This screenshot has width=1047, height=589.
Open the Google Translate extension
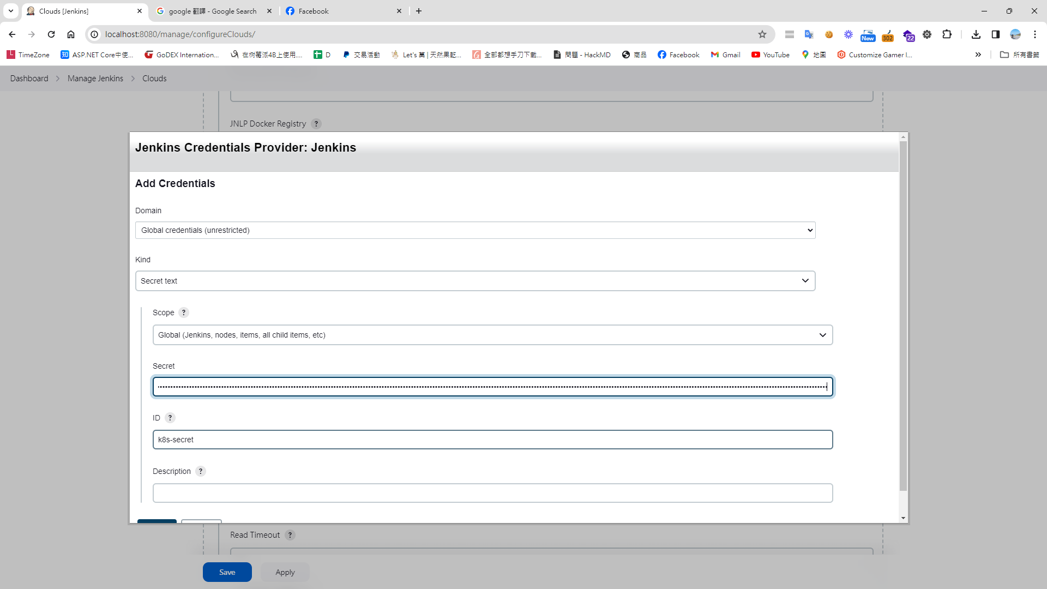pyautogui.click(x=809, y=34)
